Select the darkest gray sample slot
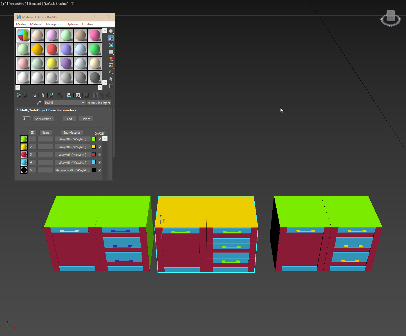Viewport: 406px width, 336px height. 95,78
